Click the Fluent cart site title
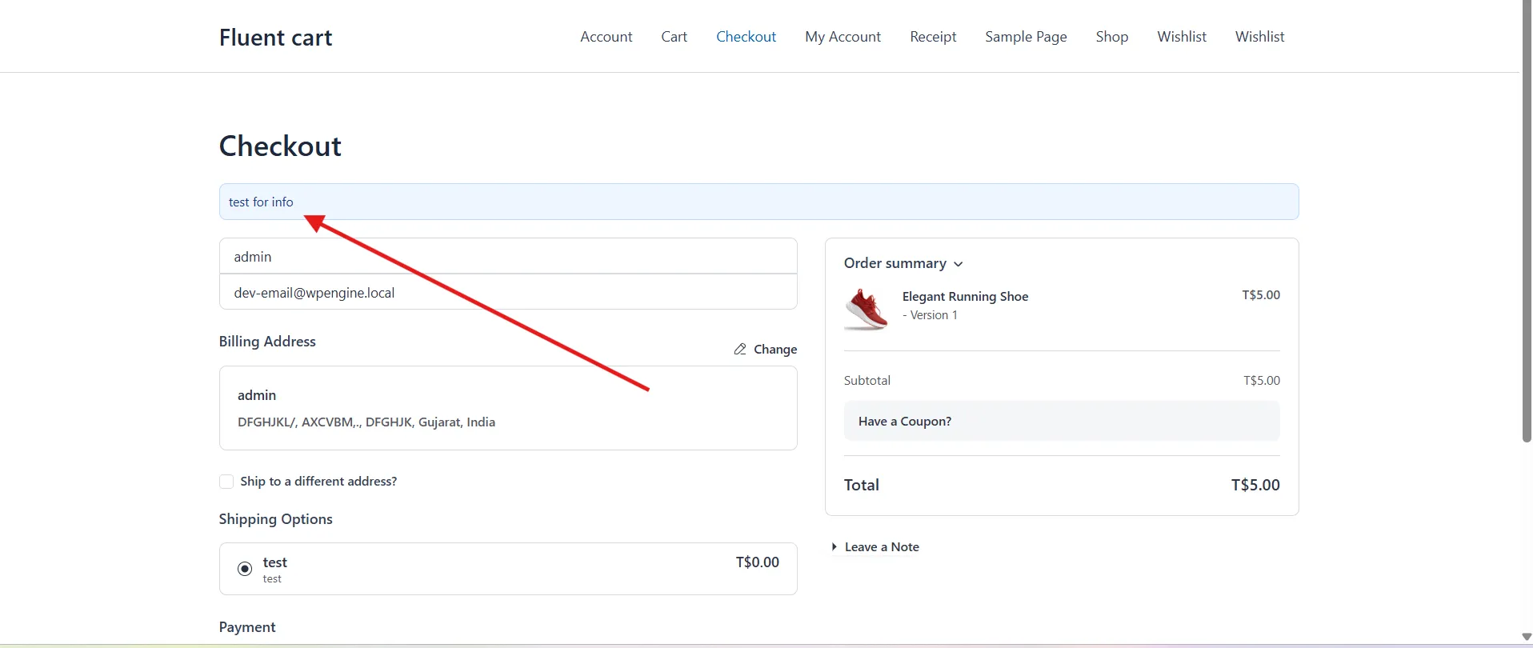Screen dimensions: 1533x648 tap(275, 38)
